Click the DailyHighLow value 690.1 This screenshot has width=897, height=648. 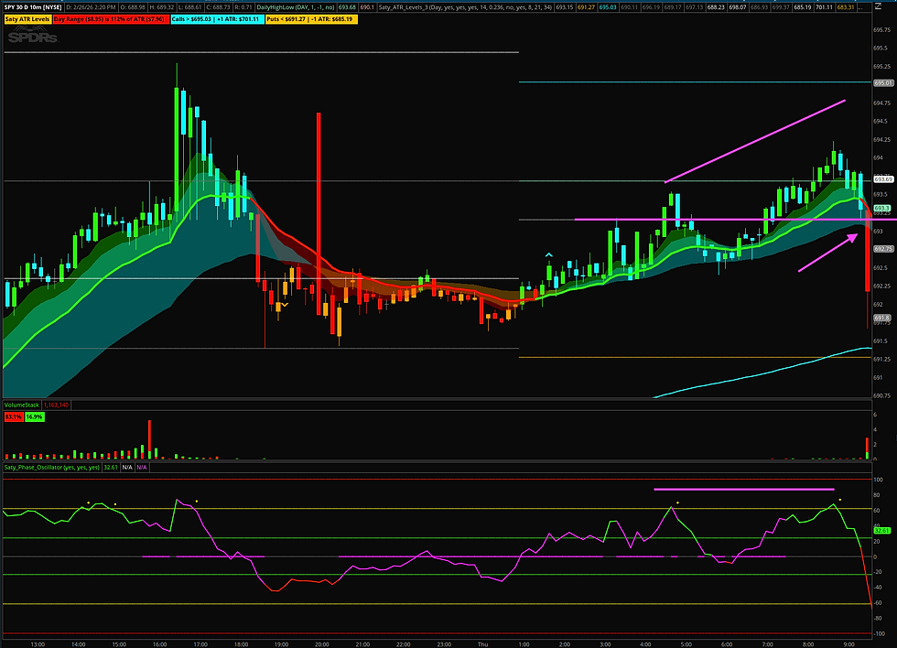pos(367,7)
